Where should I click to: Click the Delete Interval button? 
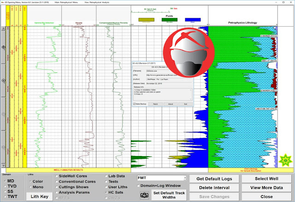pyautogui.click(x=214, y=188)
